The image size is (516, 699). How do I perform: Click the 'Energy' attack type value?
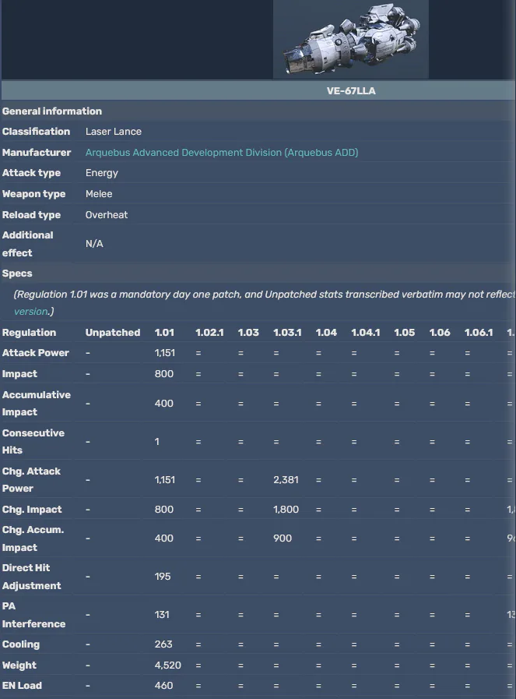101,173
